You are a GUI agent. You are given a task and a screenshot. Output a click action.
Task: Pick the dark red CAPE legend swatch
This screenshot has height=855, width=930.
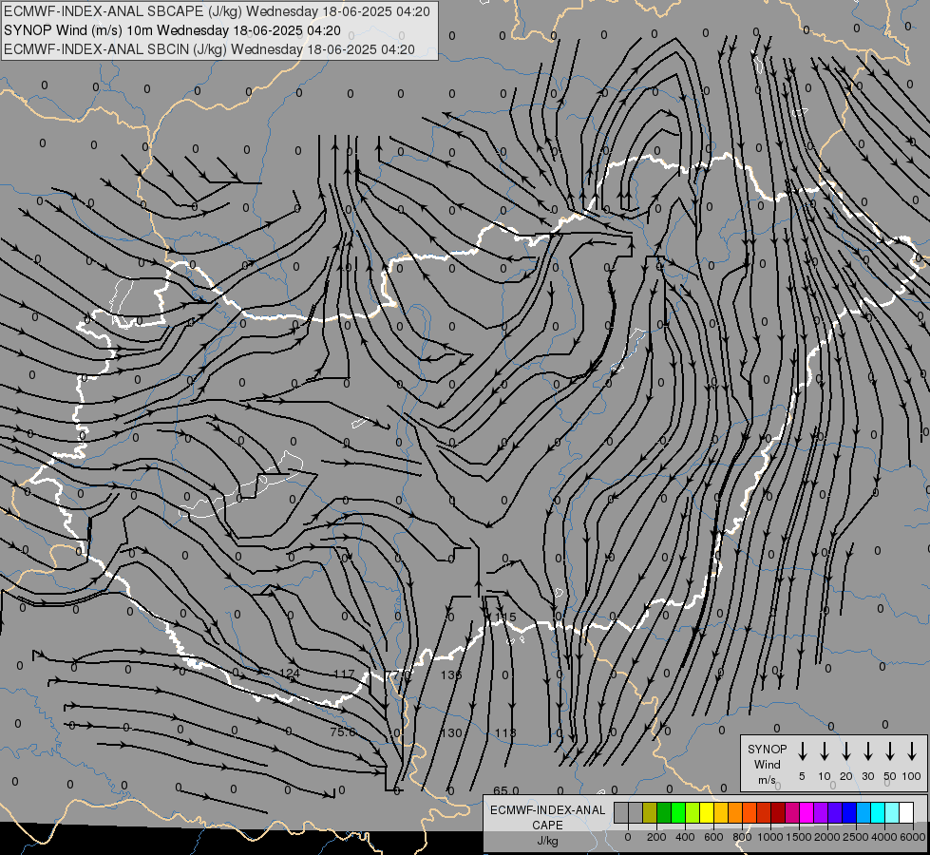[x=779, y=812]
